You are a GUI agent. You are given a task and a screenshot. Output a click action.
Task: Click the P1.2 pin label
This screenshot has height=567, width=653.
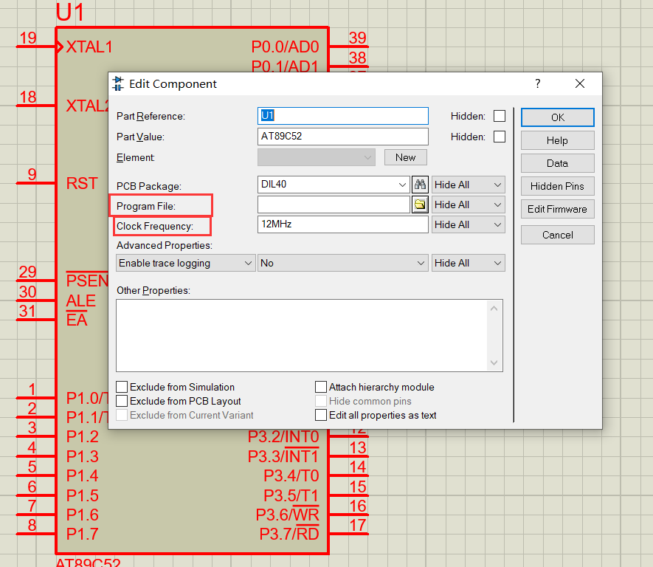pos(83,436)
